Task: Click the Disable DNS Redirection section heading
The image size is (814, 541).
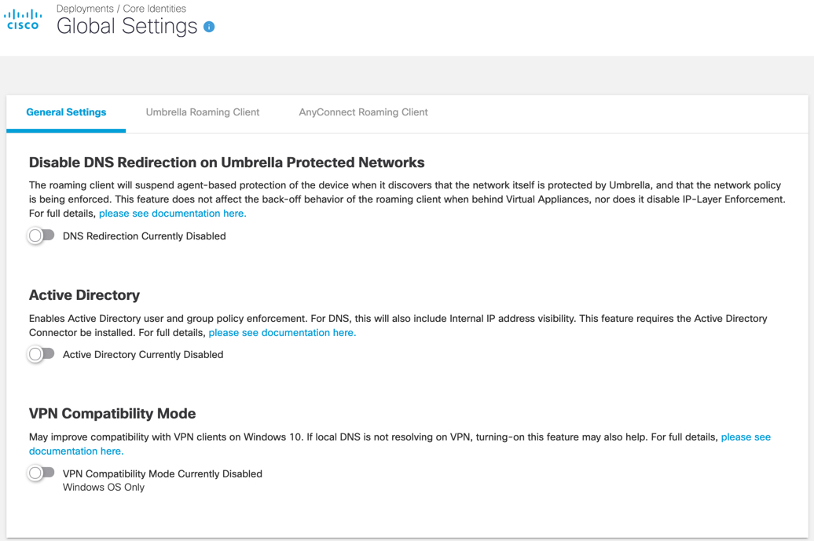Action: pyautogui.click(x=226, y=163)
